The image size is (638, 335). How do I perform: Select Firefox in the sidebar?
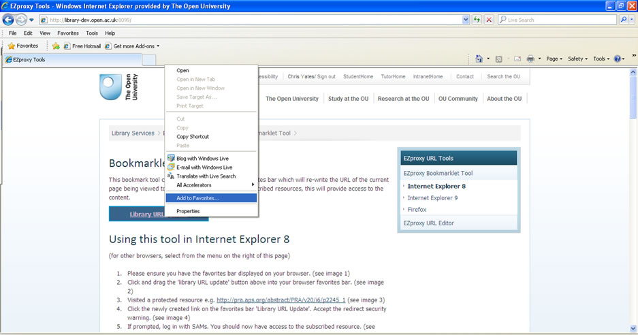(x=417, y=210)
